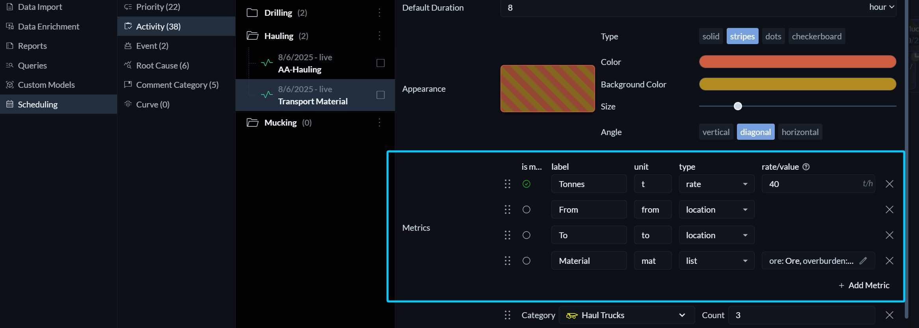Set To as the main metric
This screenshot has width=919, height=328.
(526, 235)
